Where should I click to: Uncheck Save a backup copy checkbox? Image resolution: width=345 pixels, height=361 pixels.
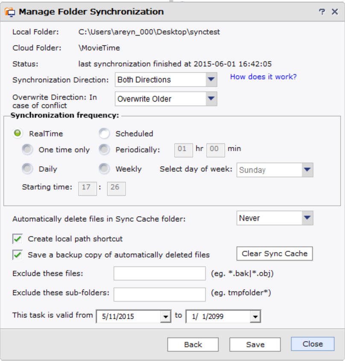point(18,255)
